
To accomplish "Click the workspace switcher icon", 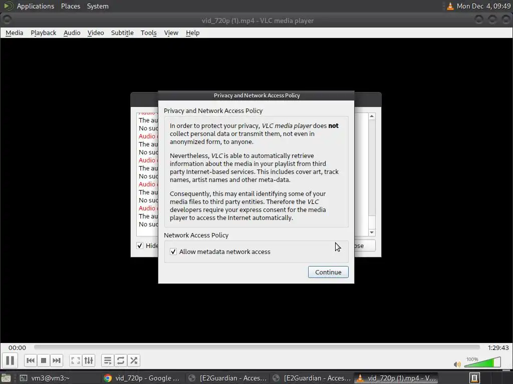I will click(x=475, y=378).
